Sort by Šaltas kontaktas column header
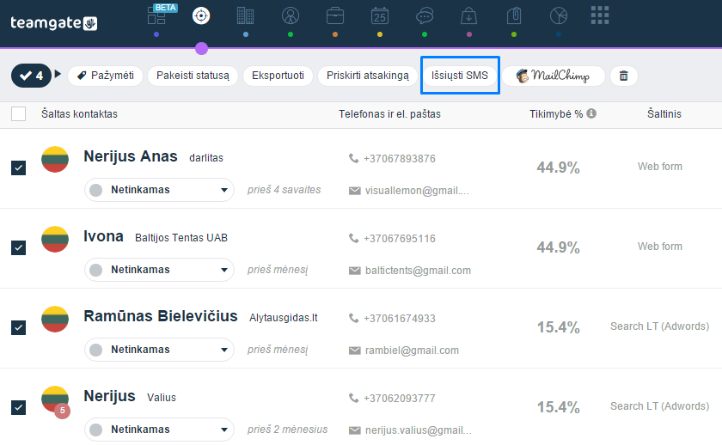 pos(79,113)
